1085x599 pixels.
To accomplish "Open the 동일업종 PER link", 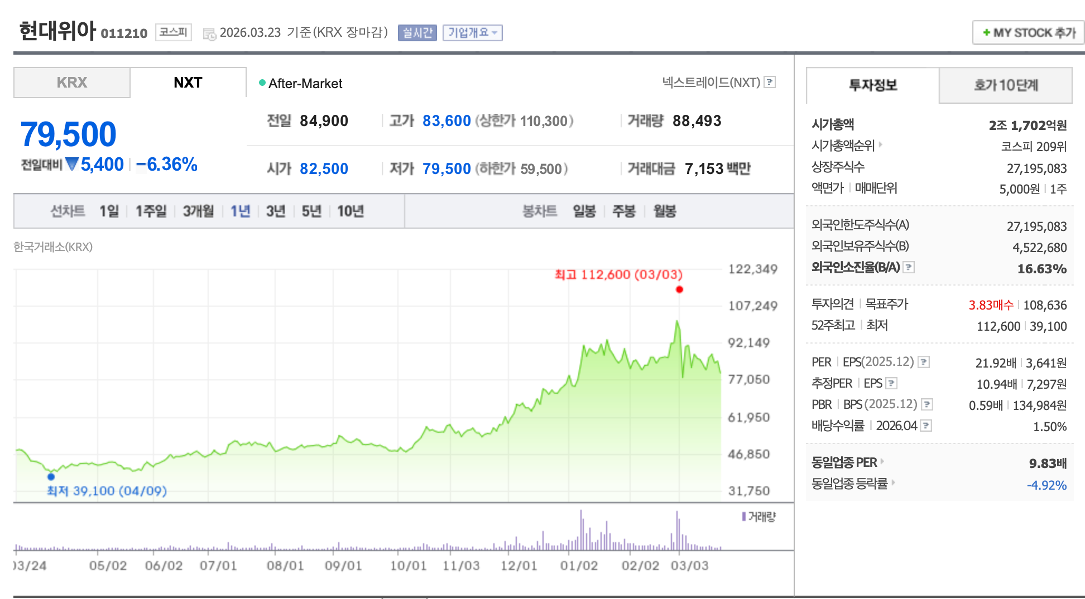I will pos(844,462).
